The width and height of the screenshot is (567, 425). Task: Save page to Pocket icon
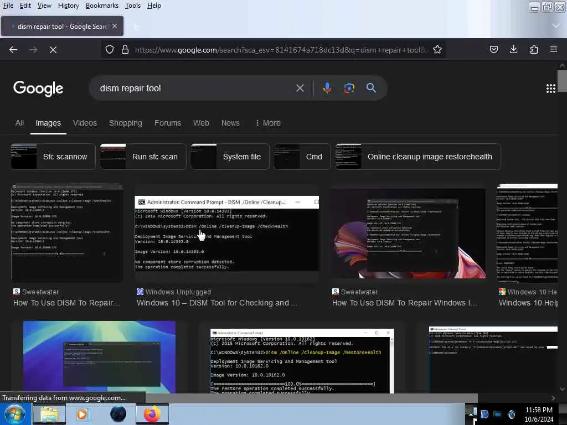tap(493, 49)
